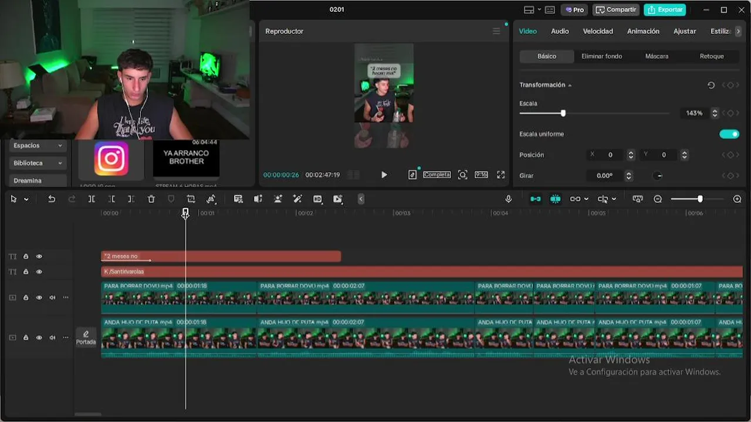Screen dimensions: 751x422
Task: Click the Compartir button
Action: tap(616, 10)
